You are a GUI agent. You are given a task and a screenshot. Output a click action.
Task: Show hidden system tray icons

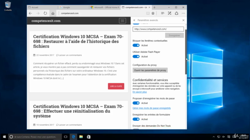click(214, 136)
